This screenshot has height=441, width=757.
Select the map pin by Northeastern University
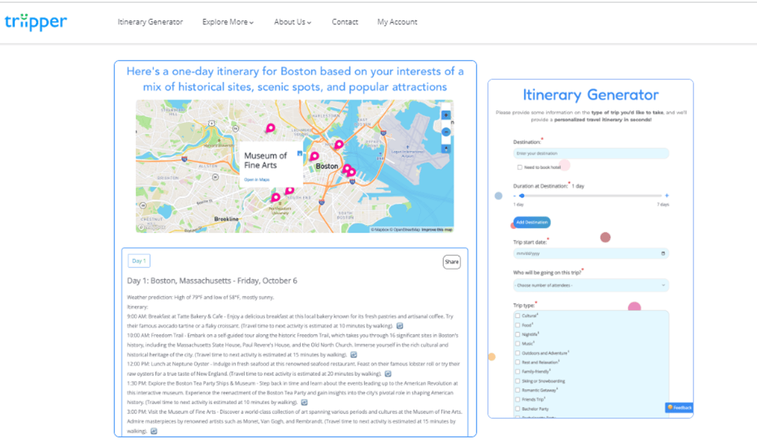click(x=276, y=198)
